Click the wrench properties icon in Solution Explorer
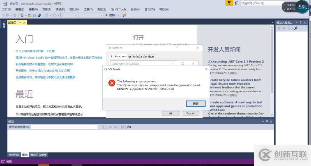Screen dimensions: 311x166 pos(296,28)
